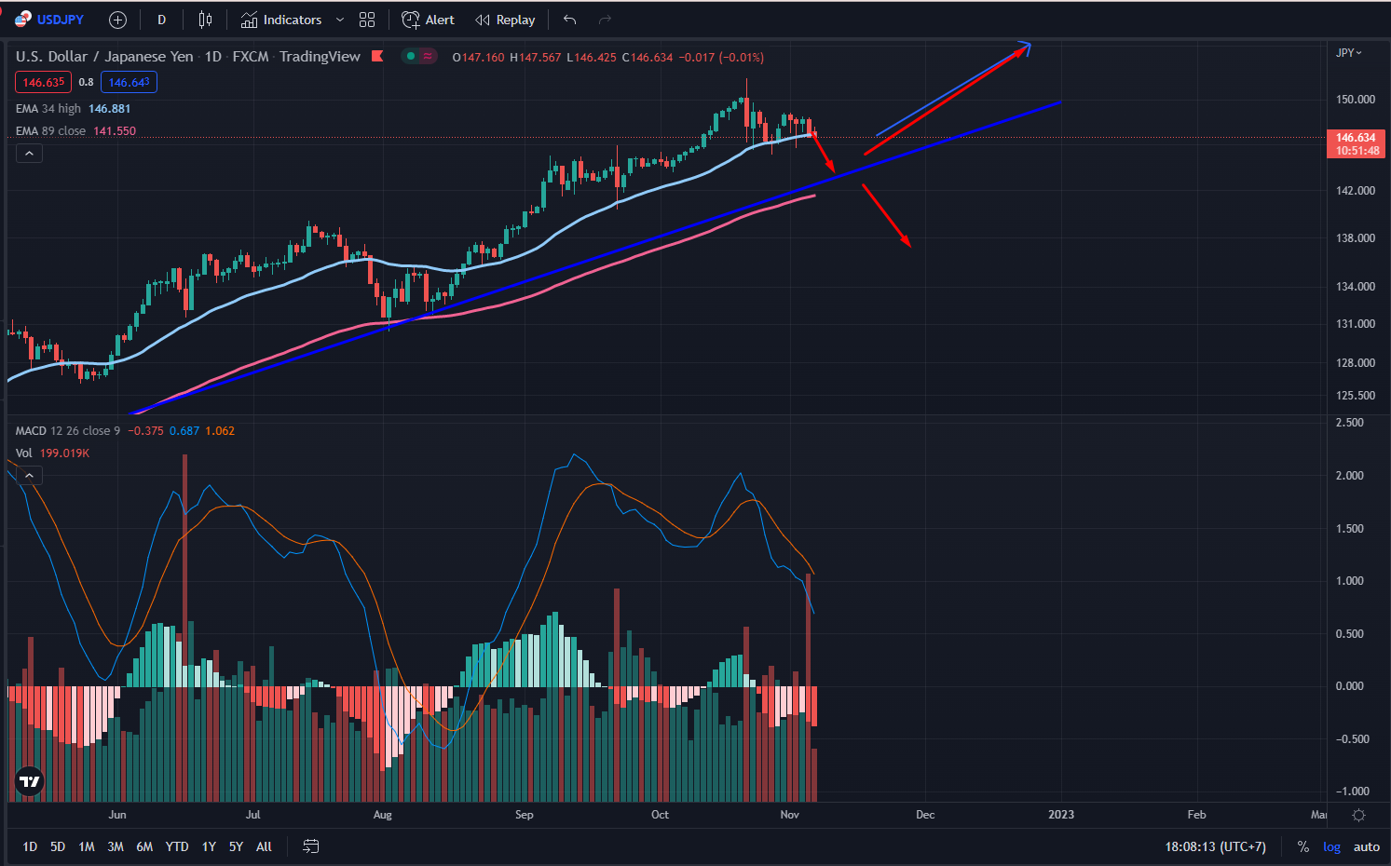Viewport: 1391px width, 866px height.
Task: Open the JPY currency dropdown
Action: tap(1348, 53)
